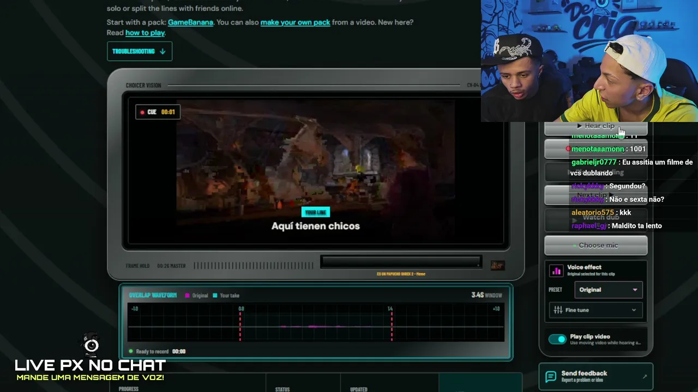Expand the Troubleshooting section

pyautogui.click(x=140, y=51)
